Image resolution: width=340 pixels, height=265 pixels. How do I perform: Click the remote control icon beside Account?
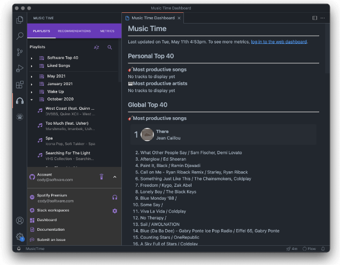click(x=102, y=177)
